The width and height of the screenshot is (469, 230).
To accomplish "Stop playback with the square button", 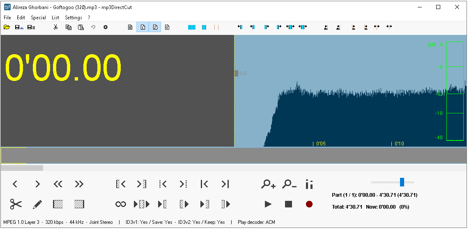I will point(288,204).
